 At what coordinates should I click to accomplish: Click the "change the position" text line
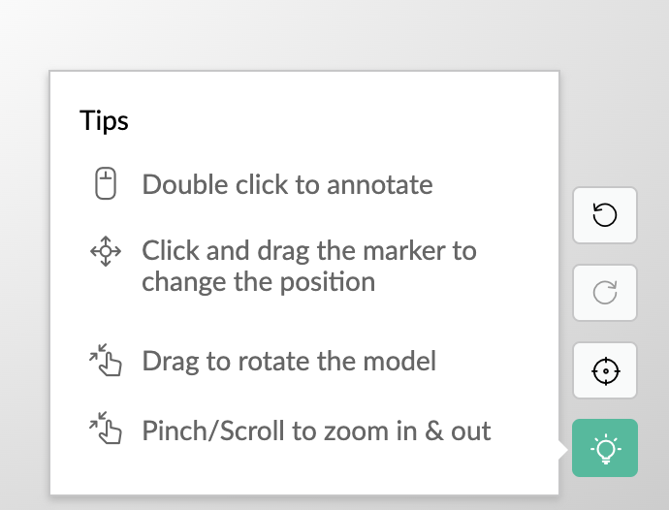click(x=259, y=282)
